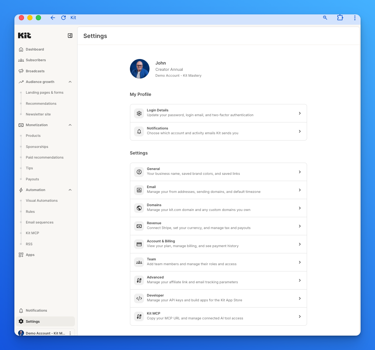Open Rules in sidebar
Viewport: 375px width, 350px height.
tap(30, 212)
